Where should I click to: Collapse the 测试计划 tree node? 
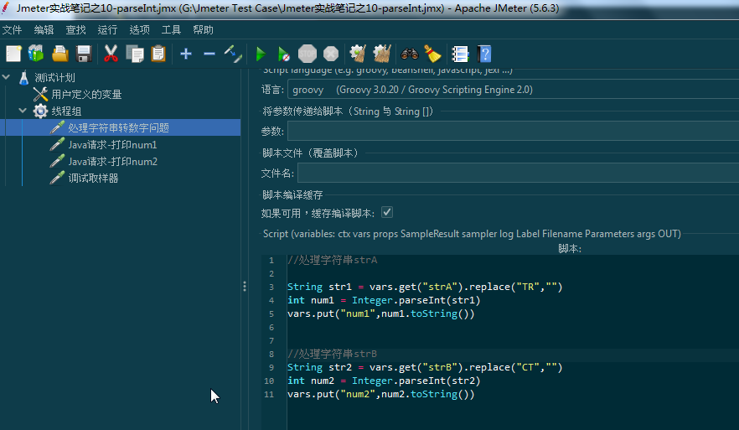coord(6,76)
